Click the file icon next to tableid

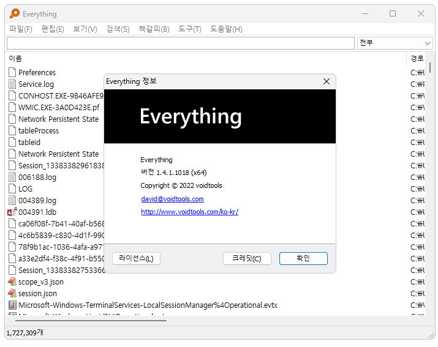(x=12, y=142)
